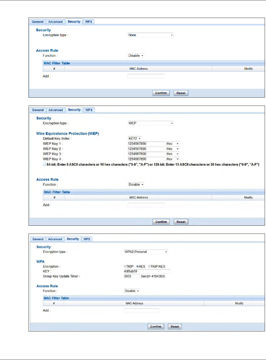This screenshot has width=266, height=360.
Task: Select the TKIP encryption radio button
Action: (x=125, y=267)
